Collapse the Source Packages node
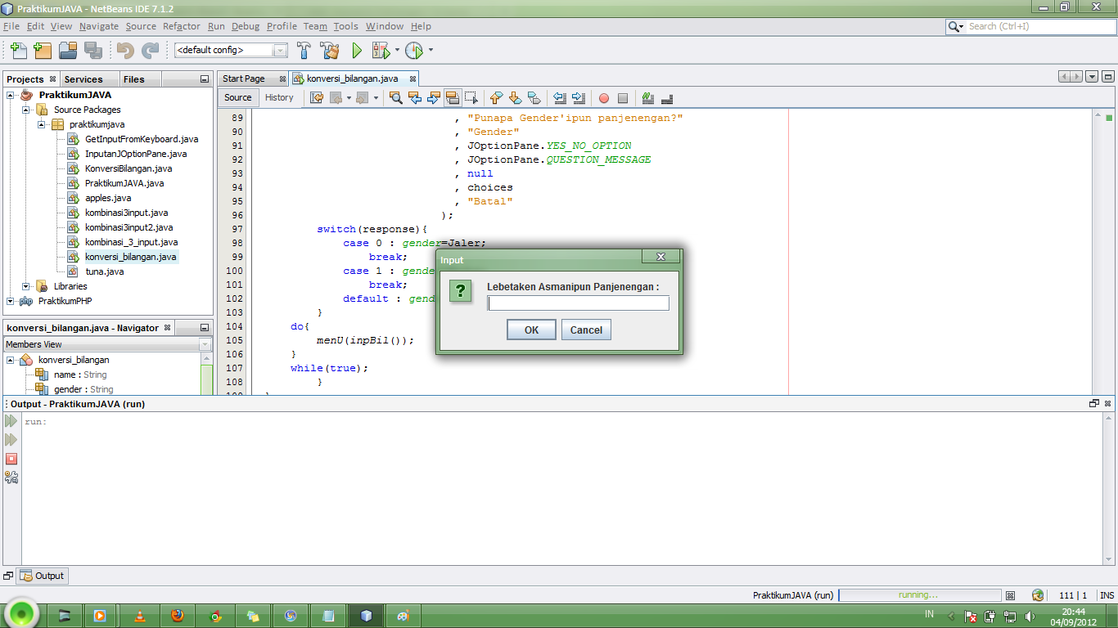This screenshot has width=1118, height=628. (x=26, y=110)
